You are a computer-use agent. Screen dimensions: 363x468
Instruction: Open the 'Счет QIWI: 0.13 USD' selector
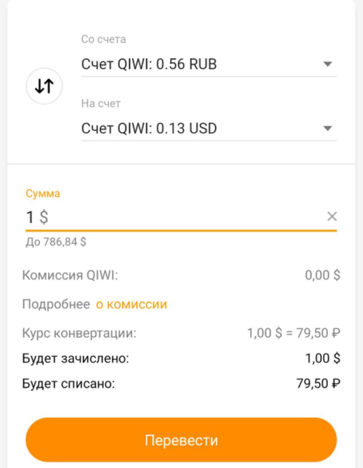point(209,129)
